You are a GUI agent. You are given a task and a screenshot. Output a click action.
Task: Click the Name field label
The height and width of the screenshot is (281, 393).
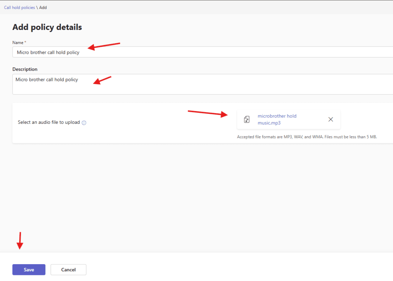click(x=18, y=43)
